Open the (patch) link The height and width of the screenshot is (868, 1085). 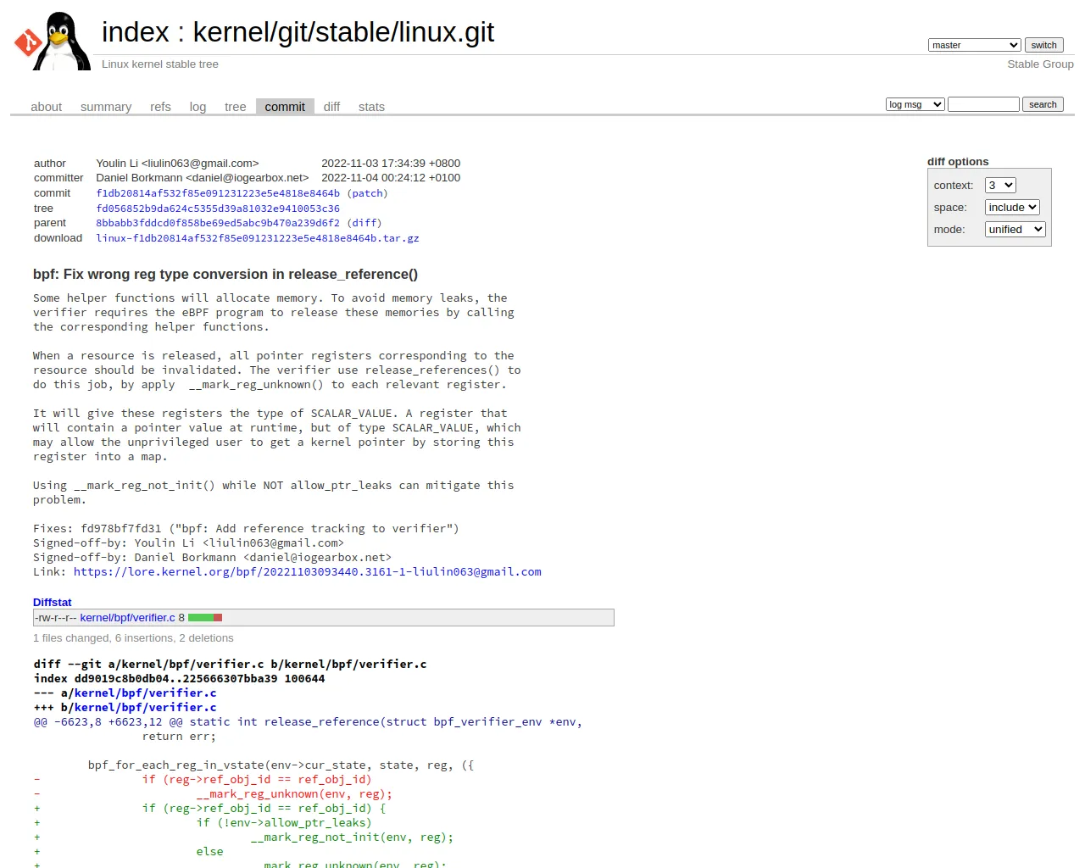point(367,193)
